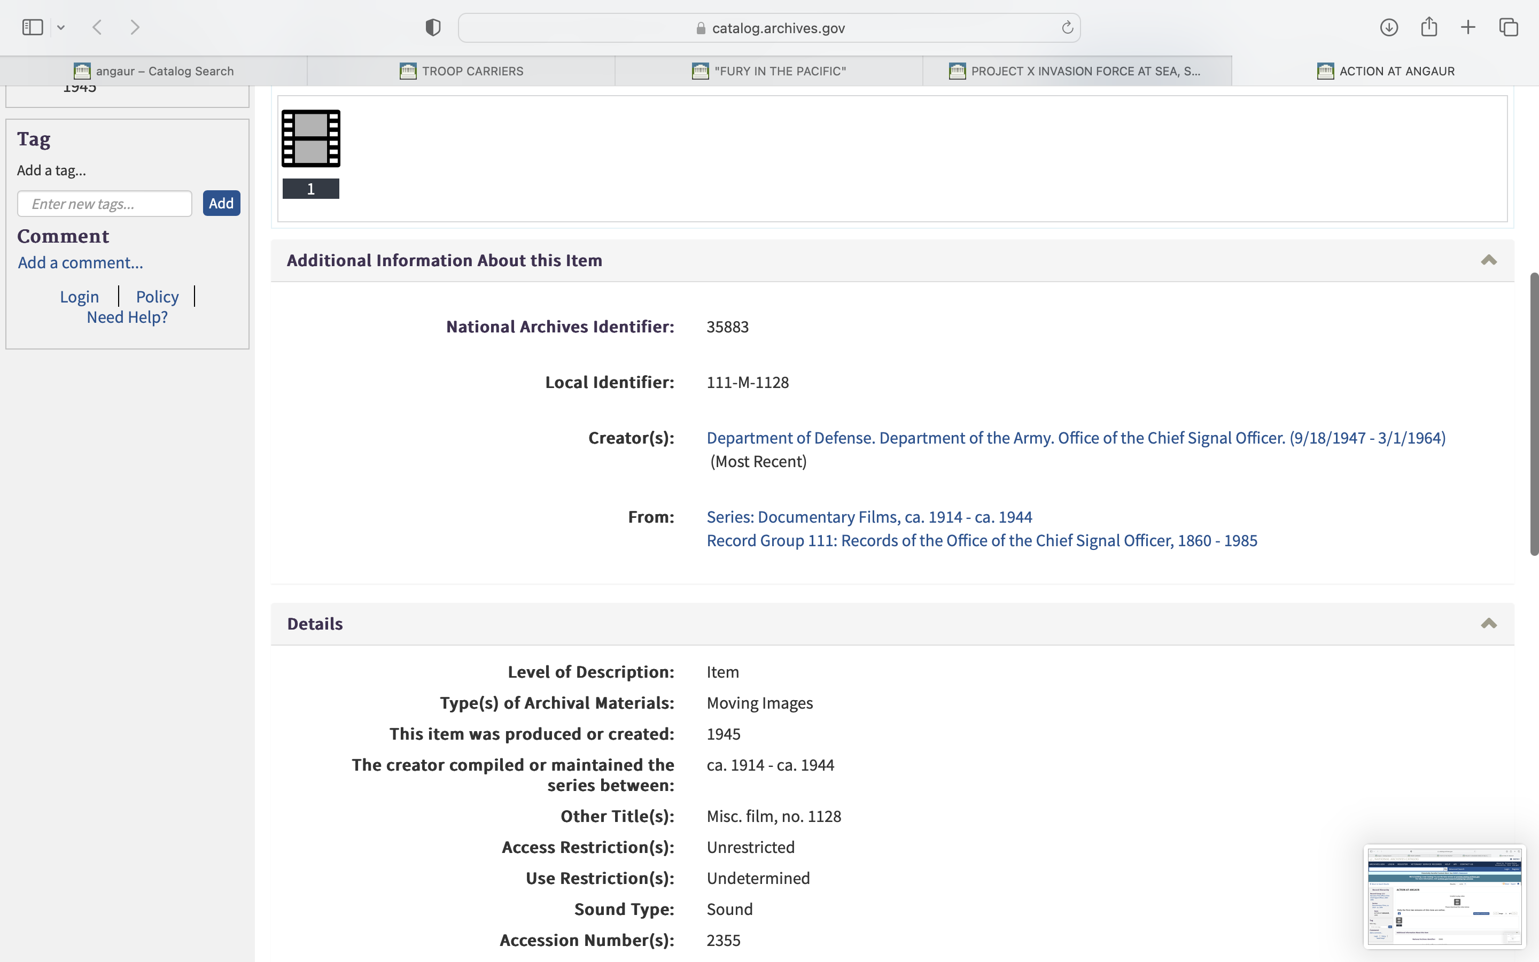Switch to the "FURY IN THE PACIFIC" tab
The width and height of the screenshot is (1539, 962).
pos(769,71)
